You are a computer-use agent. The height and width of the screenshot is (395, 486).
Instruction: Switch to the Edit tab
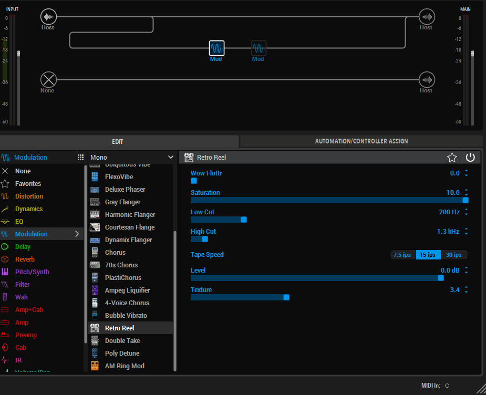click(118, 141)
